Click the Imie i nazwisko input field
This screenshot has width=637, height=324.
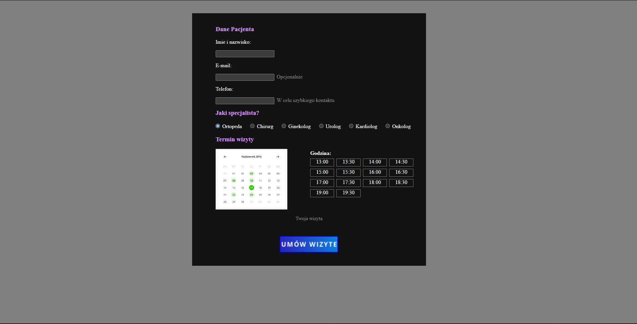point(245,54)
